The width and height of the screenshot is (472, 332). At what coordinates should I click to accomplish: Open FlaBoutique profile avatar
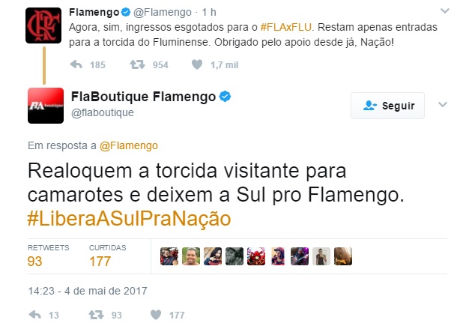click(46, 106)
